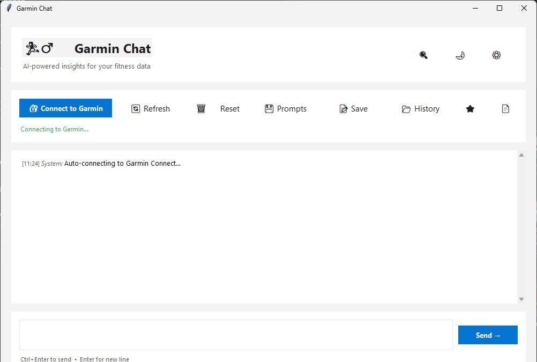Minimize the Garmin Chat window
The width and height of the screenshot is (537, 362).
tap(475, 8)
